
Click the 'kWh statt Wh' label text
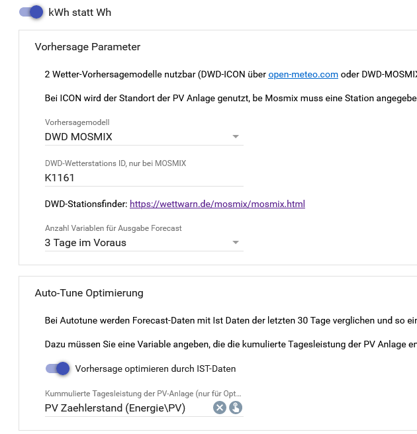(80, 13)
